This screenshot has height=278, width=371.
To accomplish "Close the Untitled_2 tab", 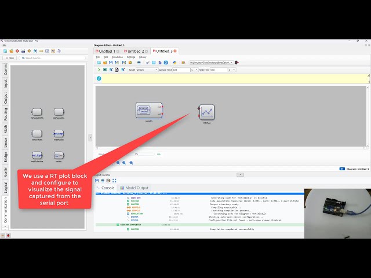I will tap(147, 51).
